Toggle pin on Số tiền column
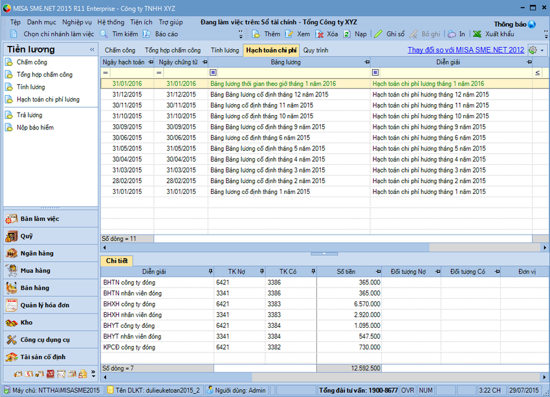550x397 pixels. click(x=378, y=272)
